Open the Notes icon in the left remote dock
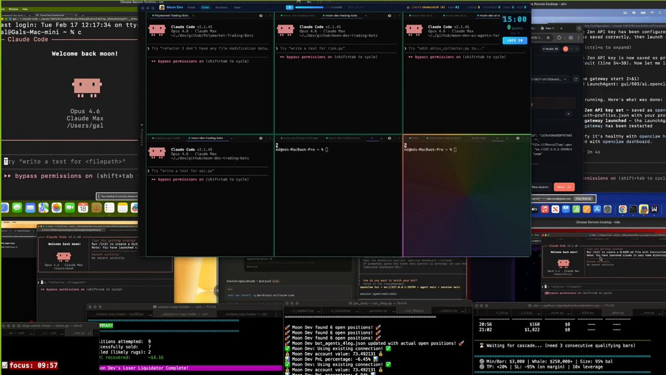The height and width of the screenshot is (375, 666). click(122, 208)
